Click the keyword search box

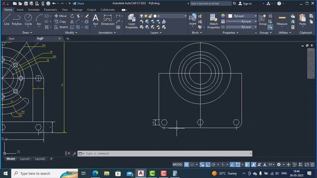pyautogui.click(x=211, y=3)
